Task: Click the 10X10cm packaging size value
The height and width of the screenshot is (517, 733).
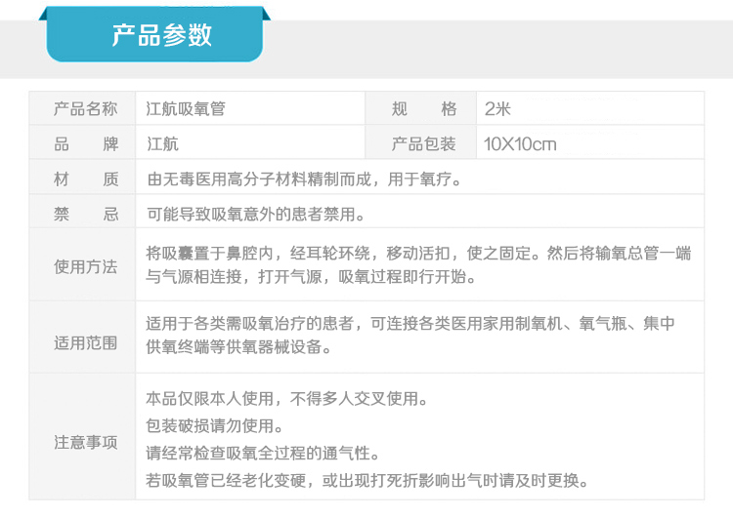Action: pyautogui.click(x=520, y=143)
